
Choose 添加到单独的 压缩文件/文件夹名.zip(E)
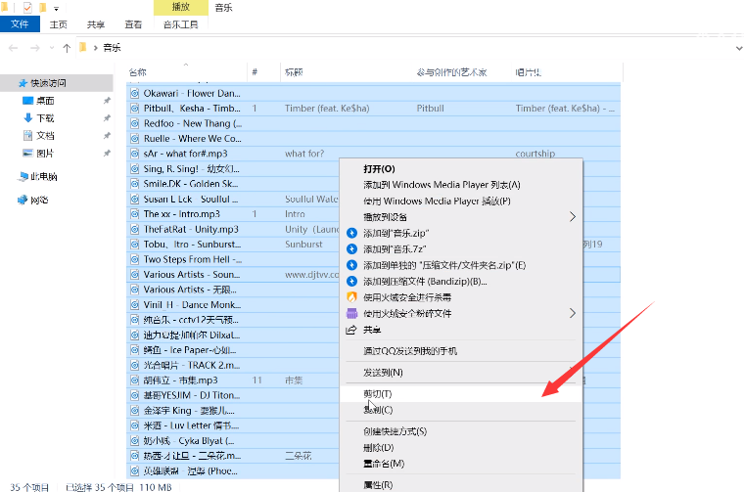(461, 265)
